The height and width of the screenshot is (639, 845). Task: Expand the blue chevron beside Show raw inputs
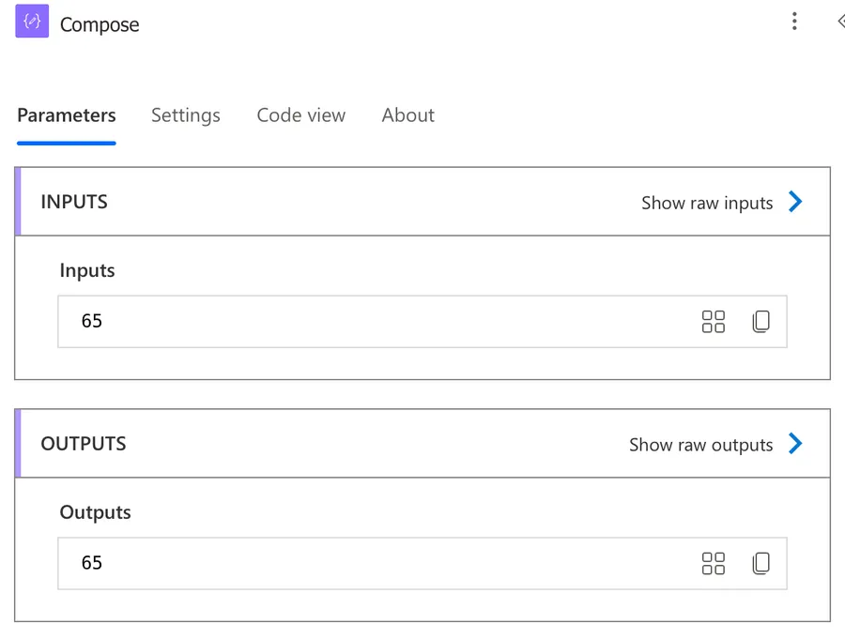click(x=795, y=202)
